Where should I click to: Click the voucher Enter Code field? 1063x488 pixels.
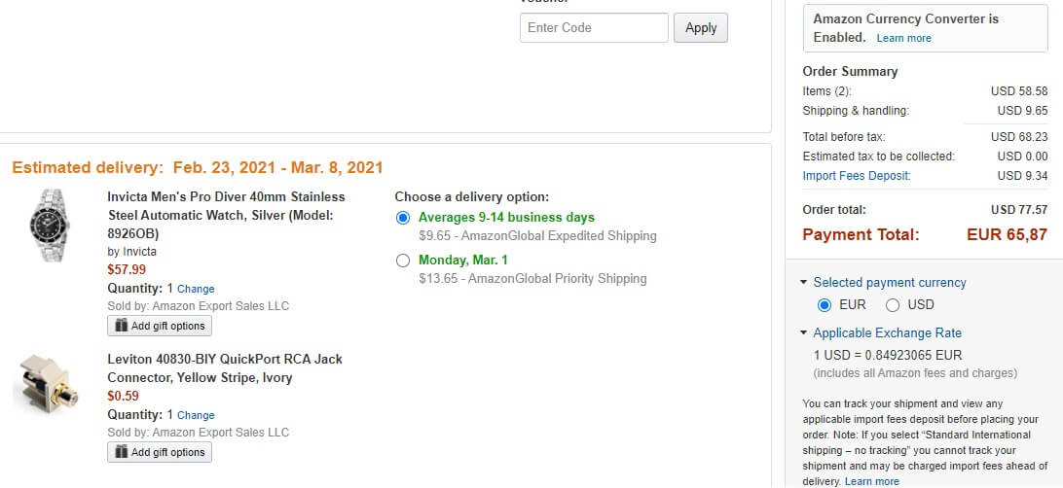594,28
